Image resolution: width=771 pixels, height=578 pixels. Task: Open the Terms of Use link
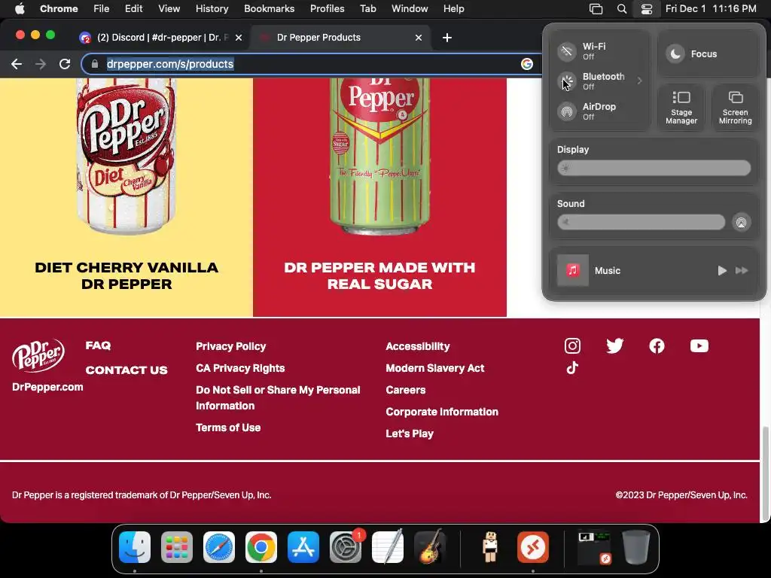click(x=228, y=427)
